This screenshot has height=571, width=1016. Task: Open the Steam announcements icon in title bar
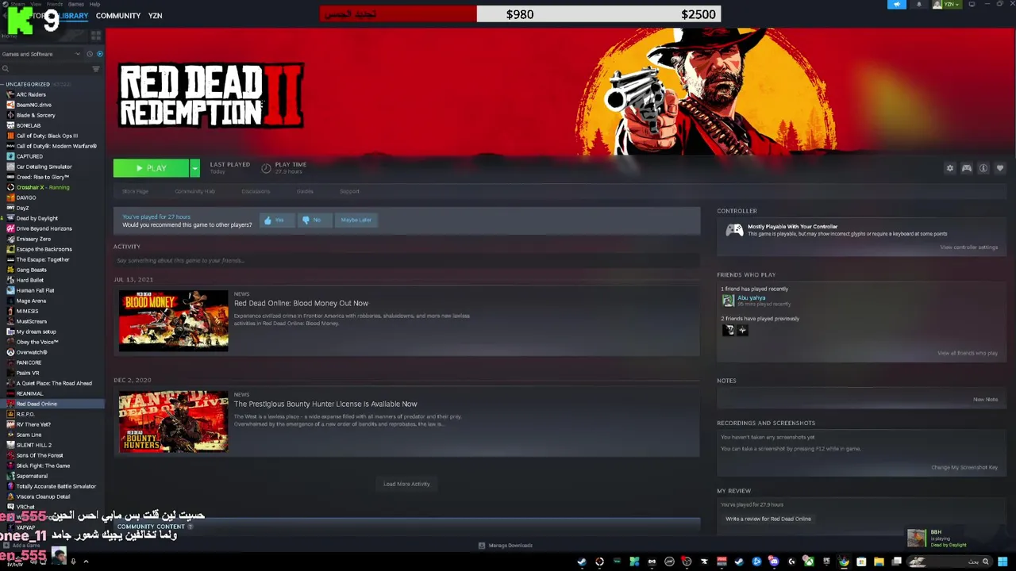pyautogui.click(x=897, y=5)
